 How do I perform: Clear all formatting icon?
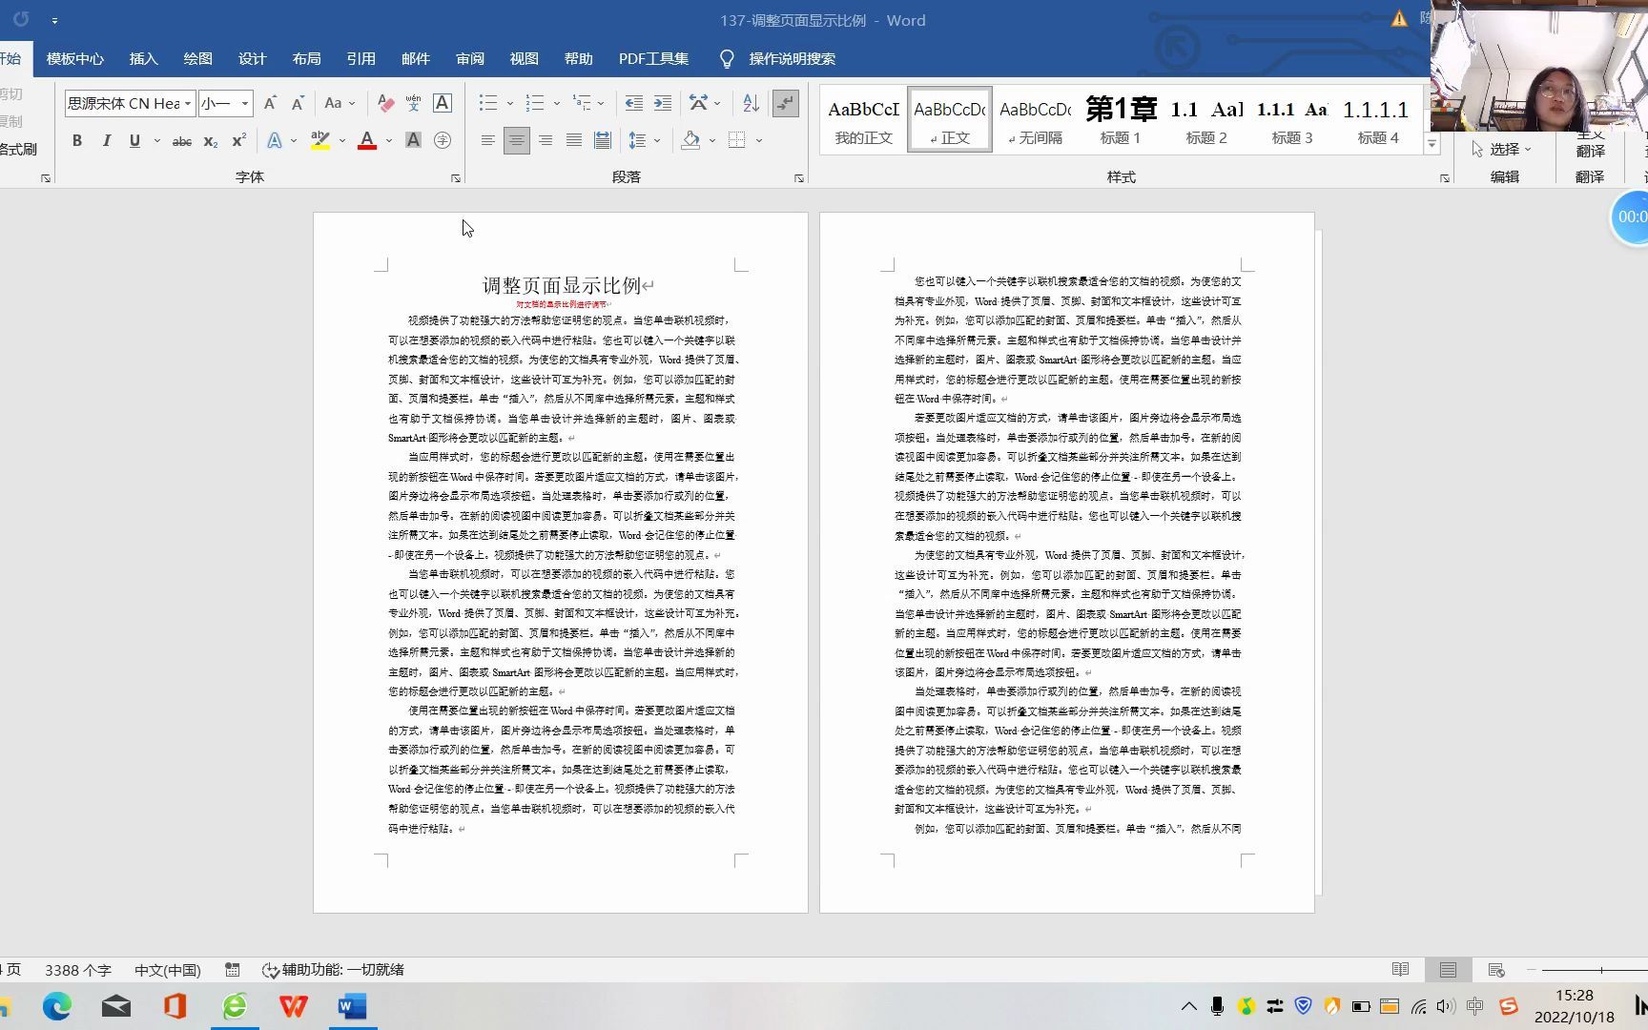pyautogui.click(x=385, y=103)
